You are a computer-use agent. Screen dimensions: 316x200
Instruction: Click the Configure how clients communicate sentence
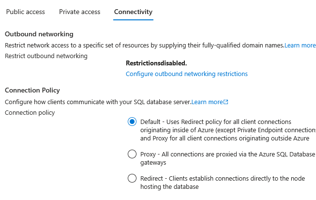[x=98, y=102]
